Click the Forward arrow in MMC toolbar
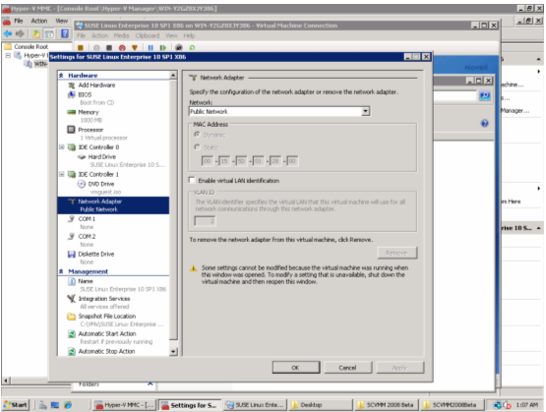Image resolution: width=546 pixels, height=412 pixels. (21, 33)
